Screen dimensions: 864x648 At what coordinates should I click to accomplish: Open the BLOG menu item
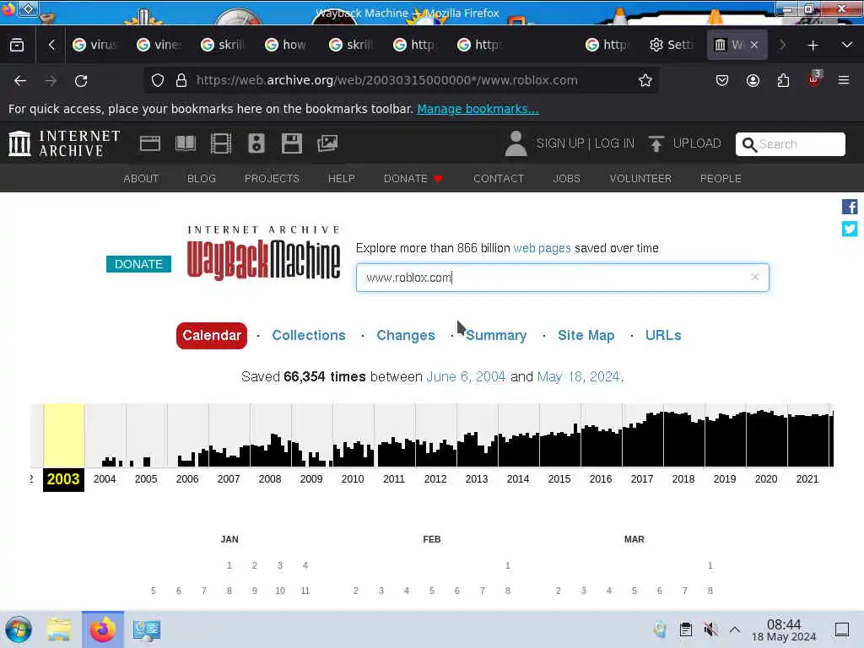[x=202, y=179]
